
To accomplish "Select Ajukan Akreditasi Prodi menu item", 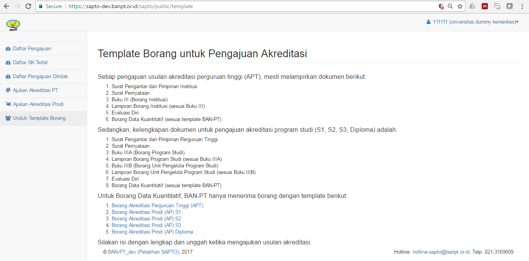I will pos(38,104).
